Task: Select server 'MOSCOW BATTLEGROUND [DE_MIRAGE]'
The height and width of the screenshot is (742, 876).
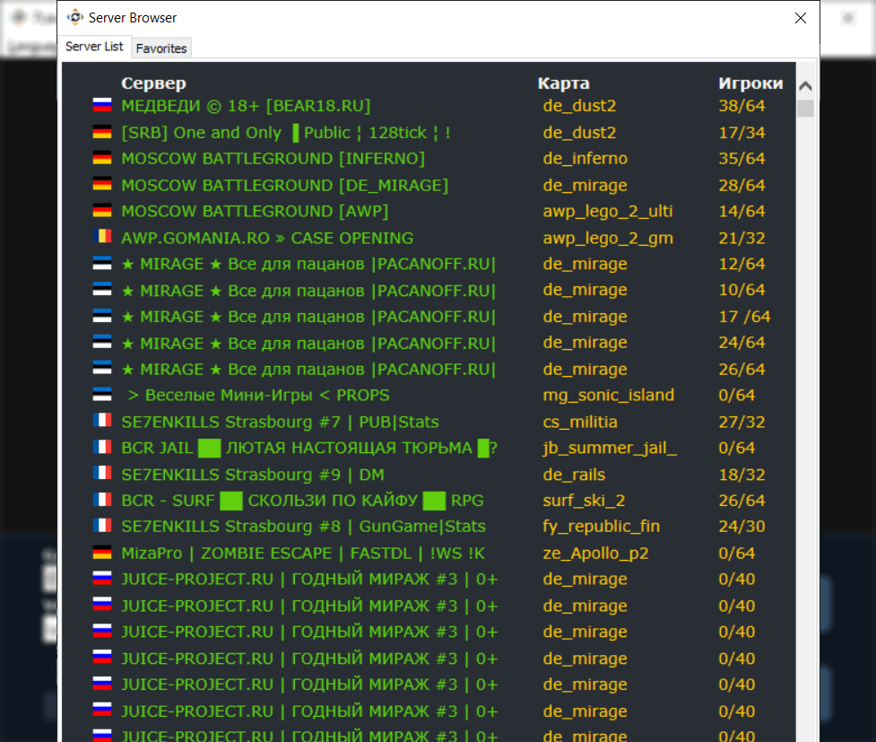Action: 285,185
